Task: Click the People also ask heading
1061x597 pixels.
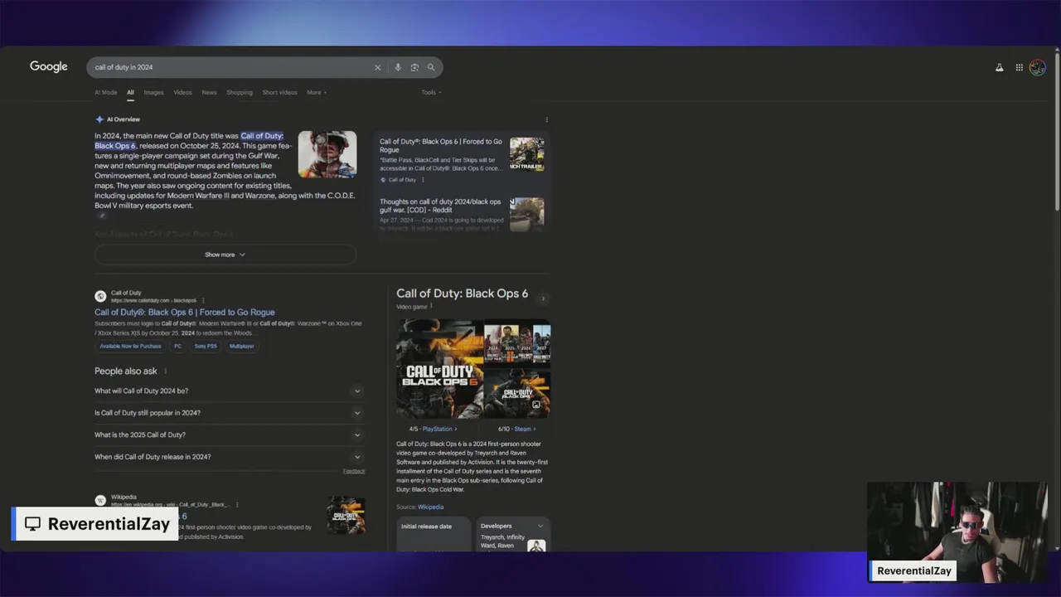Action: coord(125,371)
